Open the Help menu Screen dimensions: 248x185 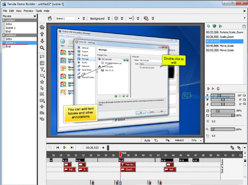(47, 11)
